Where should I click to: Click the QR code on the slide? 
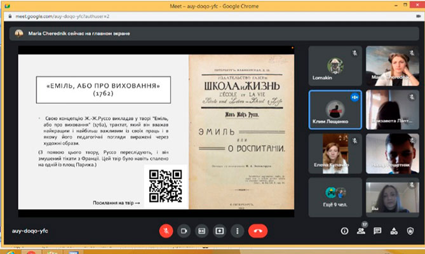[165, 187]
